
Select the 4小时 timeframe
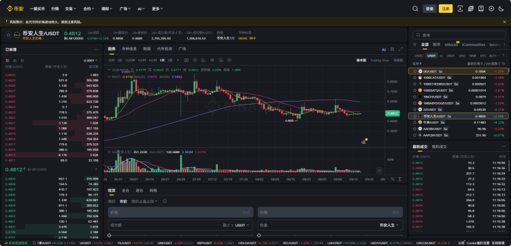(152, 60)
